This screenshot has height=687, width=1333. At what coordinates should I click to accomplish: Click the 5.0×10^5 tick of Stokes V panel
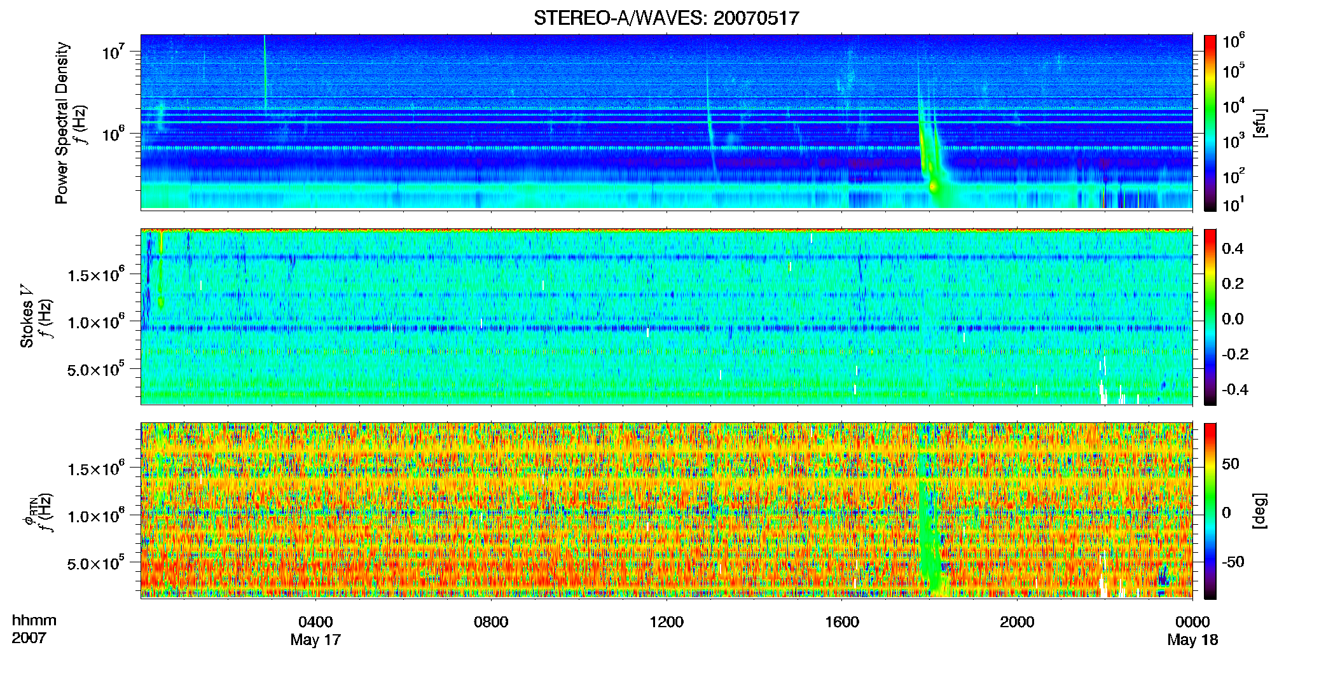[x=96, y=369]
